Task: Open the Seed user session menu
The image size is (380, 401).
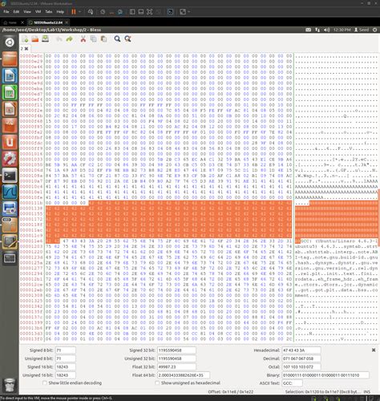Action: pyautogui.click(x=362, y=30)
